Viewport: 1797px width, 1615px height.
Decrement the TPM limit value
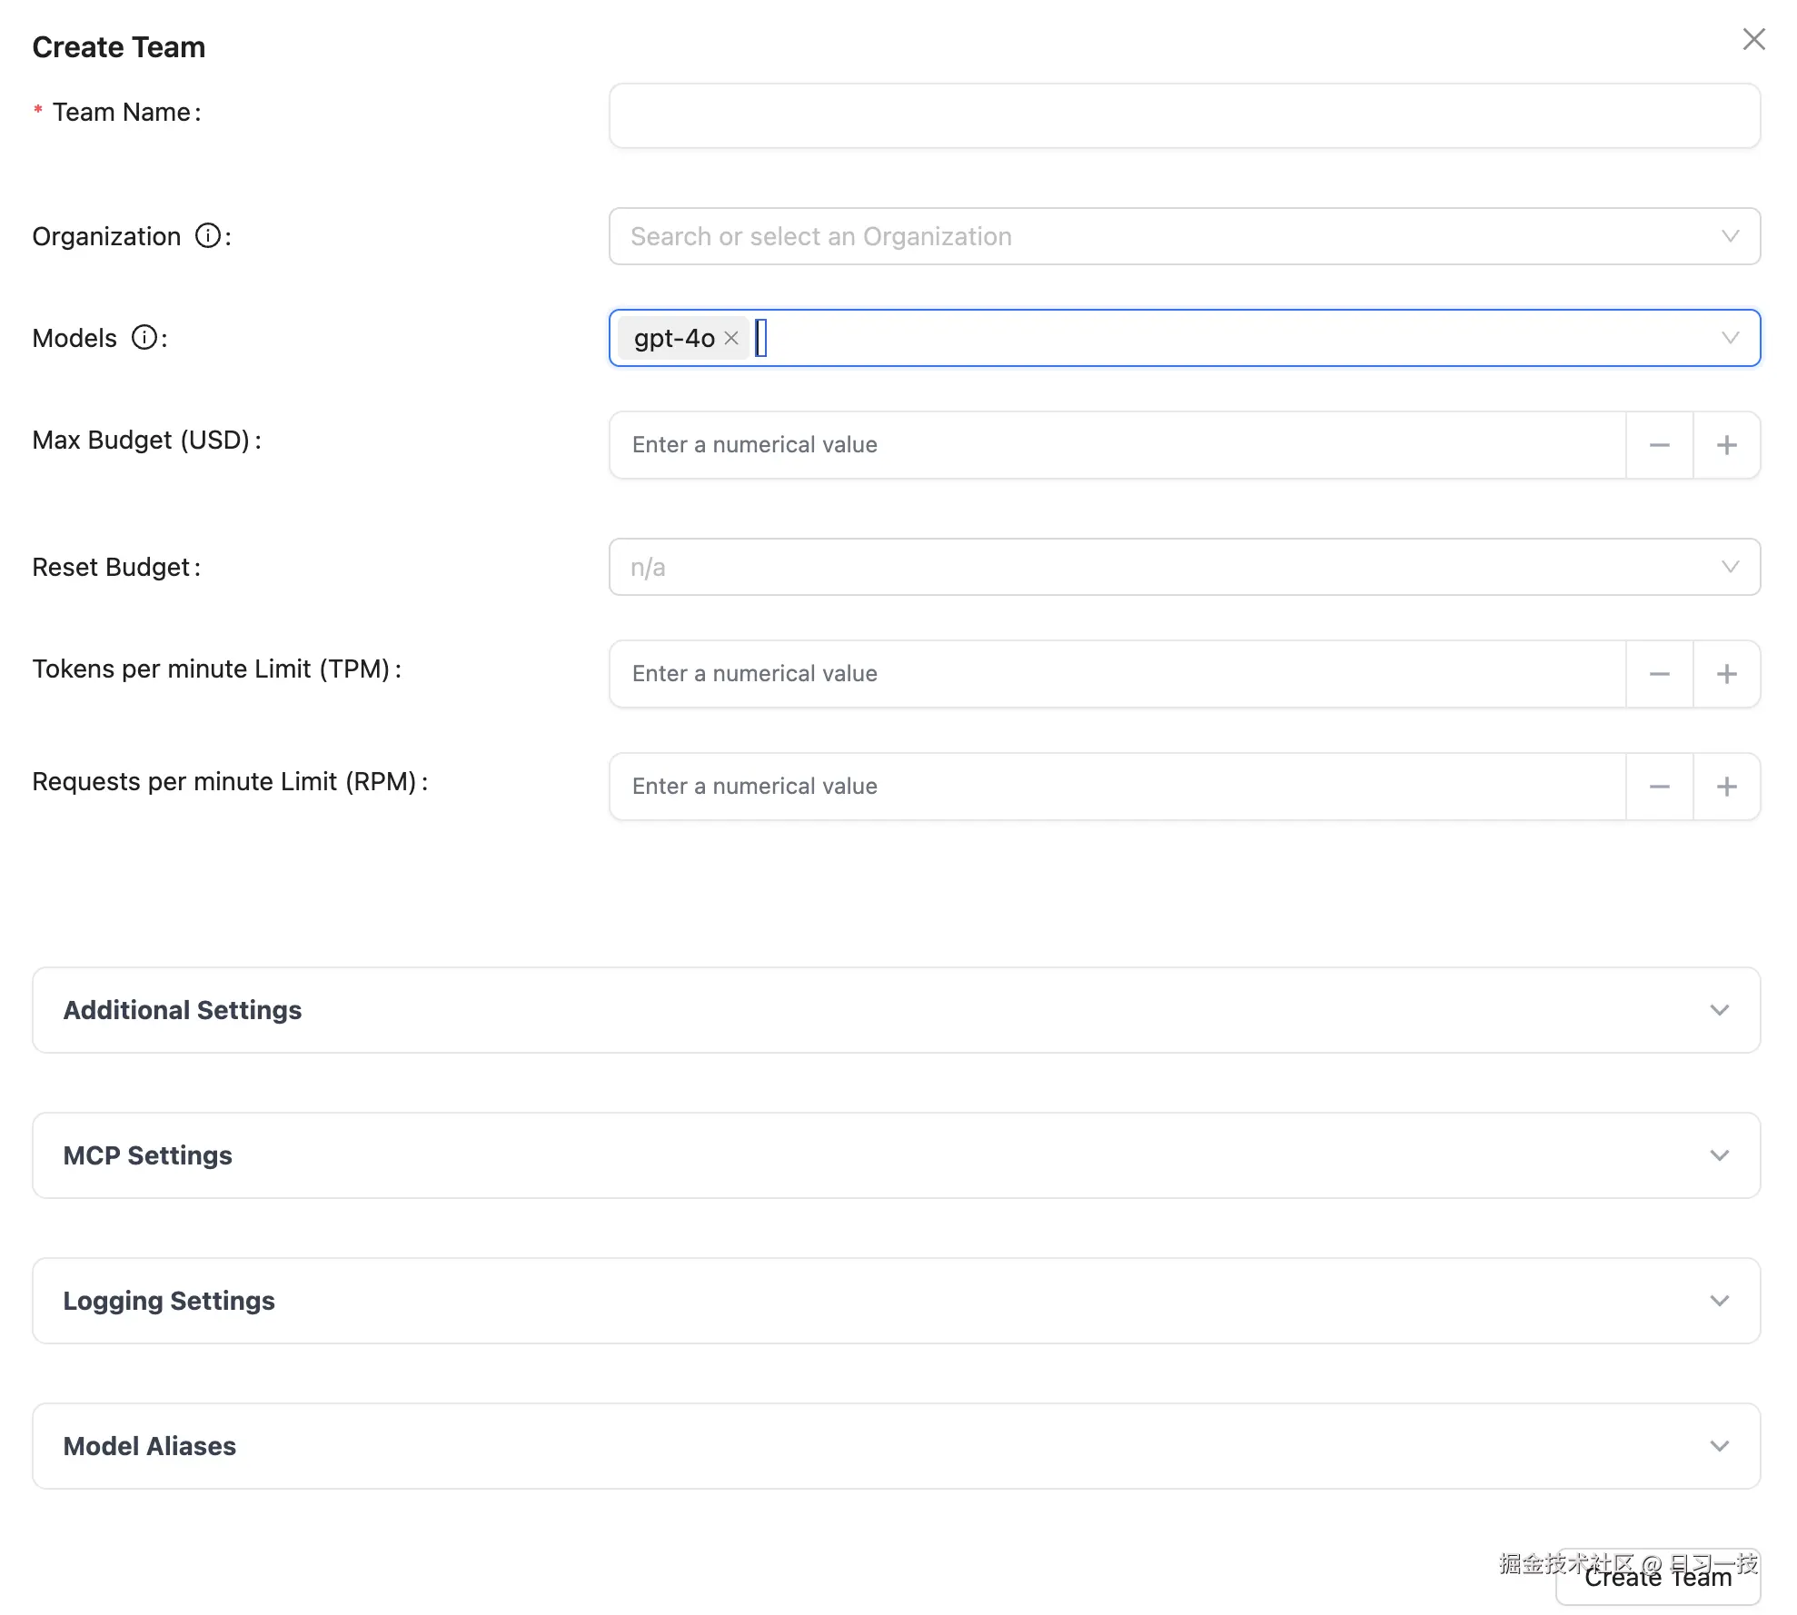coord(1659,674)
